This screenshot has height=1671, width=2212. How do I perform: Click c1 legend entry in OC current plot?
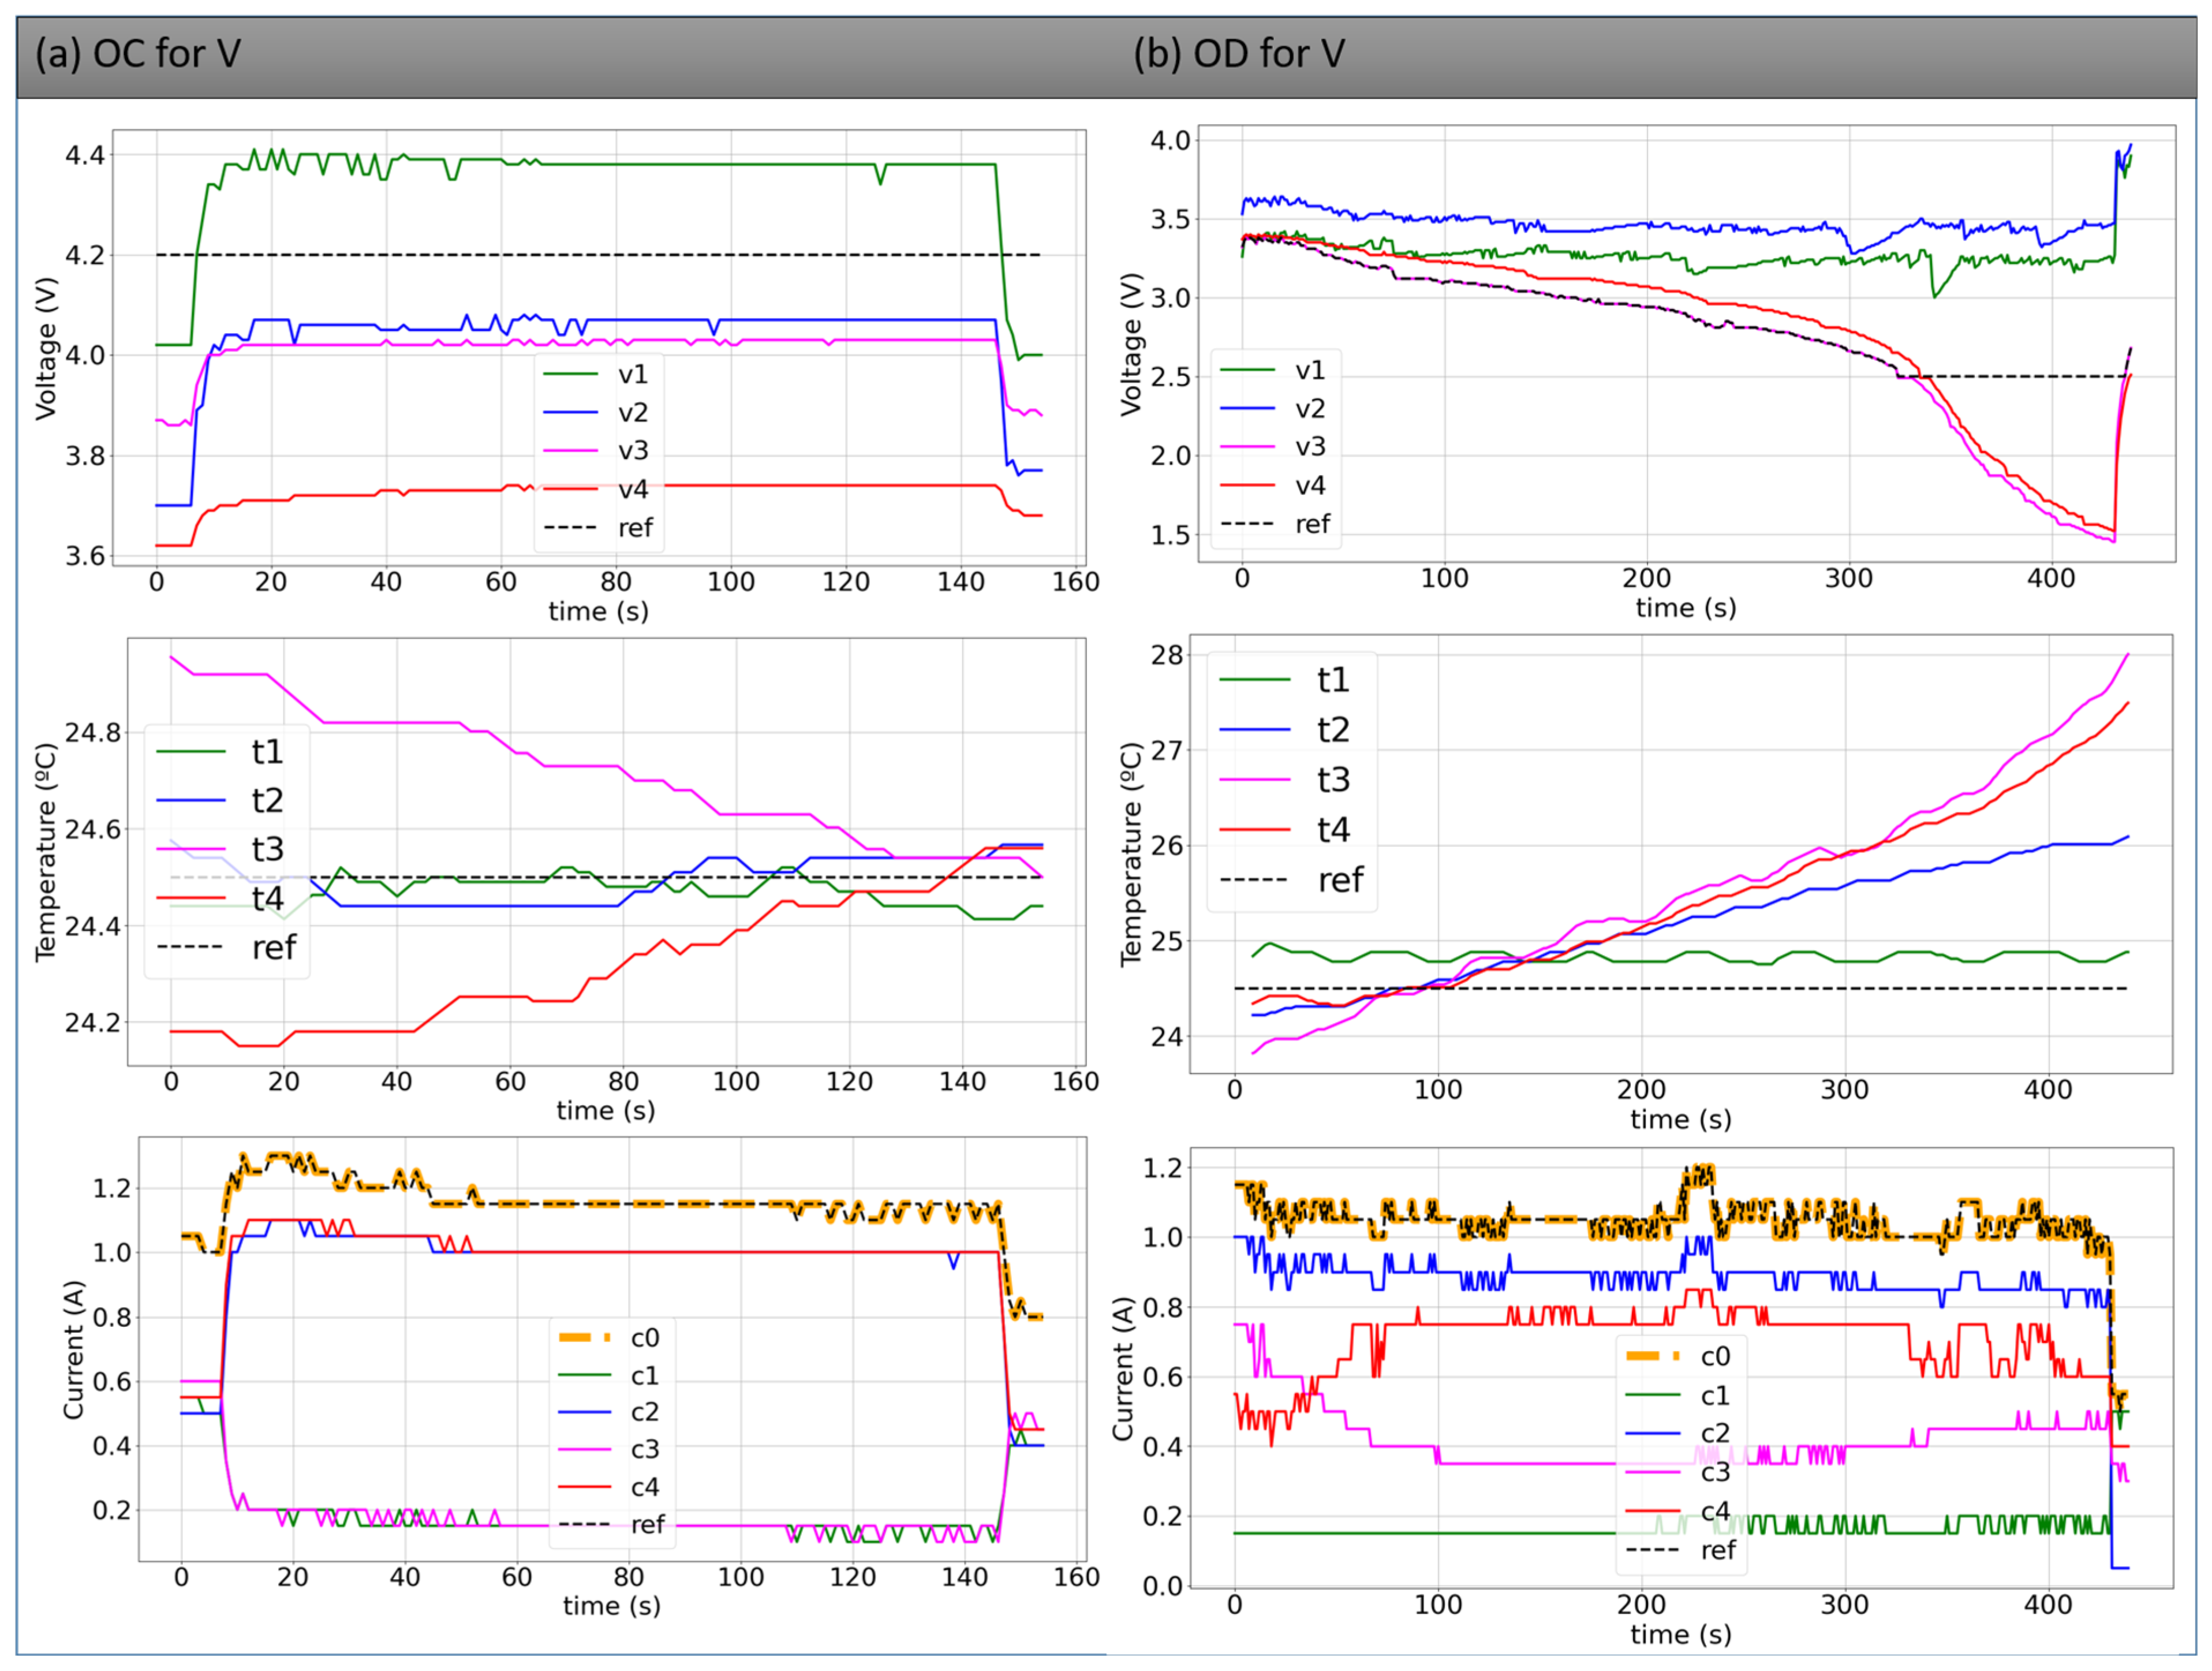click(x=609, y=1375)
